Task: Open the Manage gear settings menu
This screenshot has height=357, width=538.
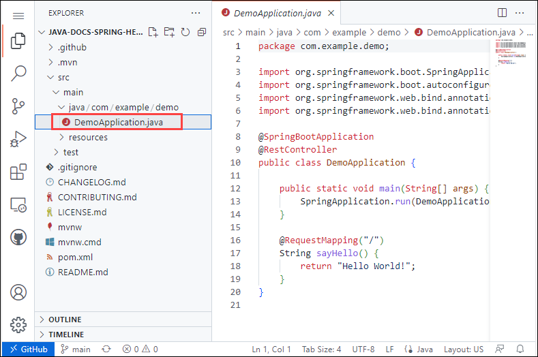Action: [x=18, y=324]
